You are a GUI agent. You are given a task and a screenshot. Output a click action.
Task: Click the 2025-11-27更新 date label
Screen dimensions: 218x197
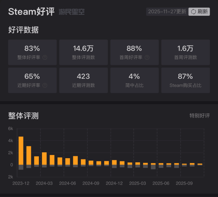pyautogui.click(x=167, y=11)
